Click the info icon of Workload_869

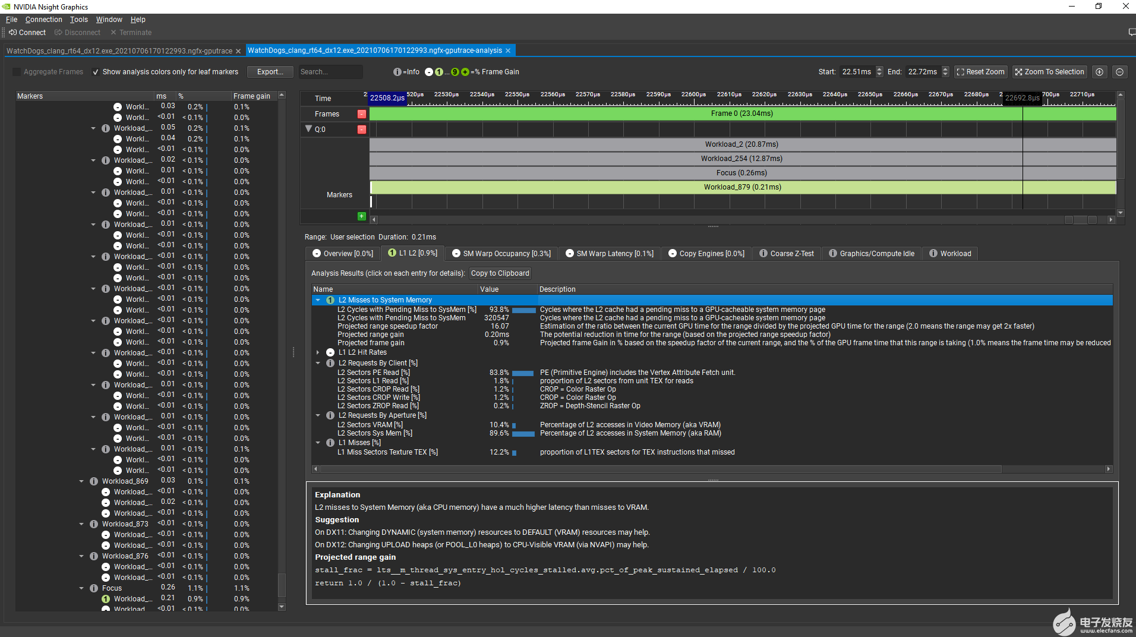click(x=94, y=481)
